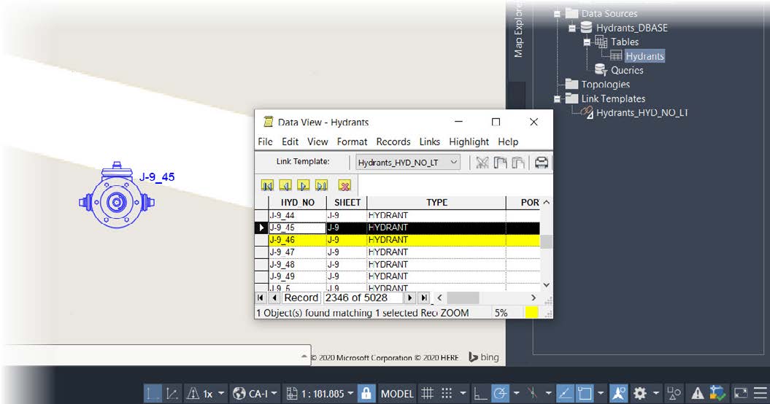Open the dropdown arrow next to gear icon
The width and height of the screenshot is (770, 404).
point(655,393)
